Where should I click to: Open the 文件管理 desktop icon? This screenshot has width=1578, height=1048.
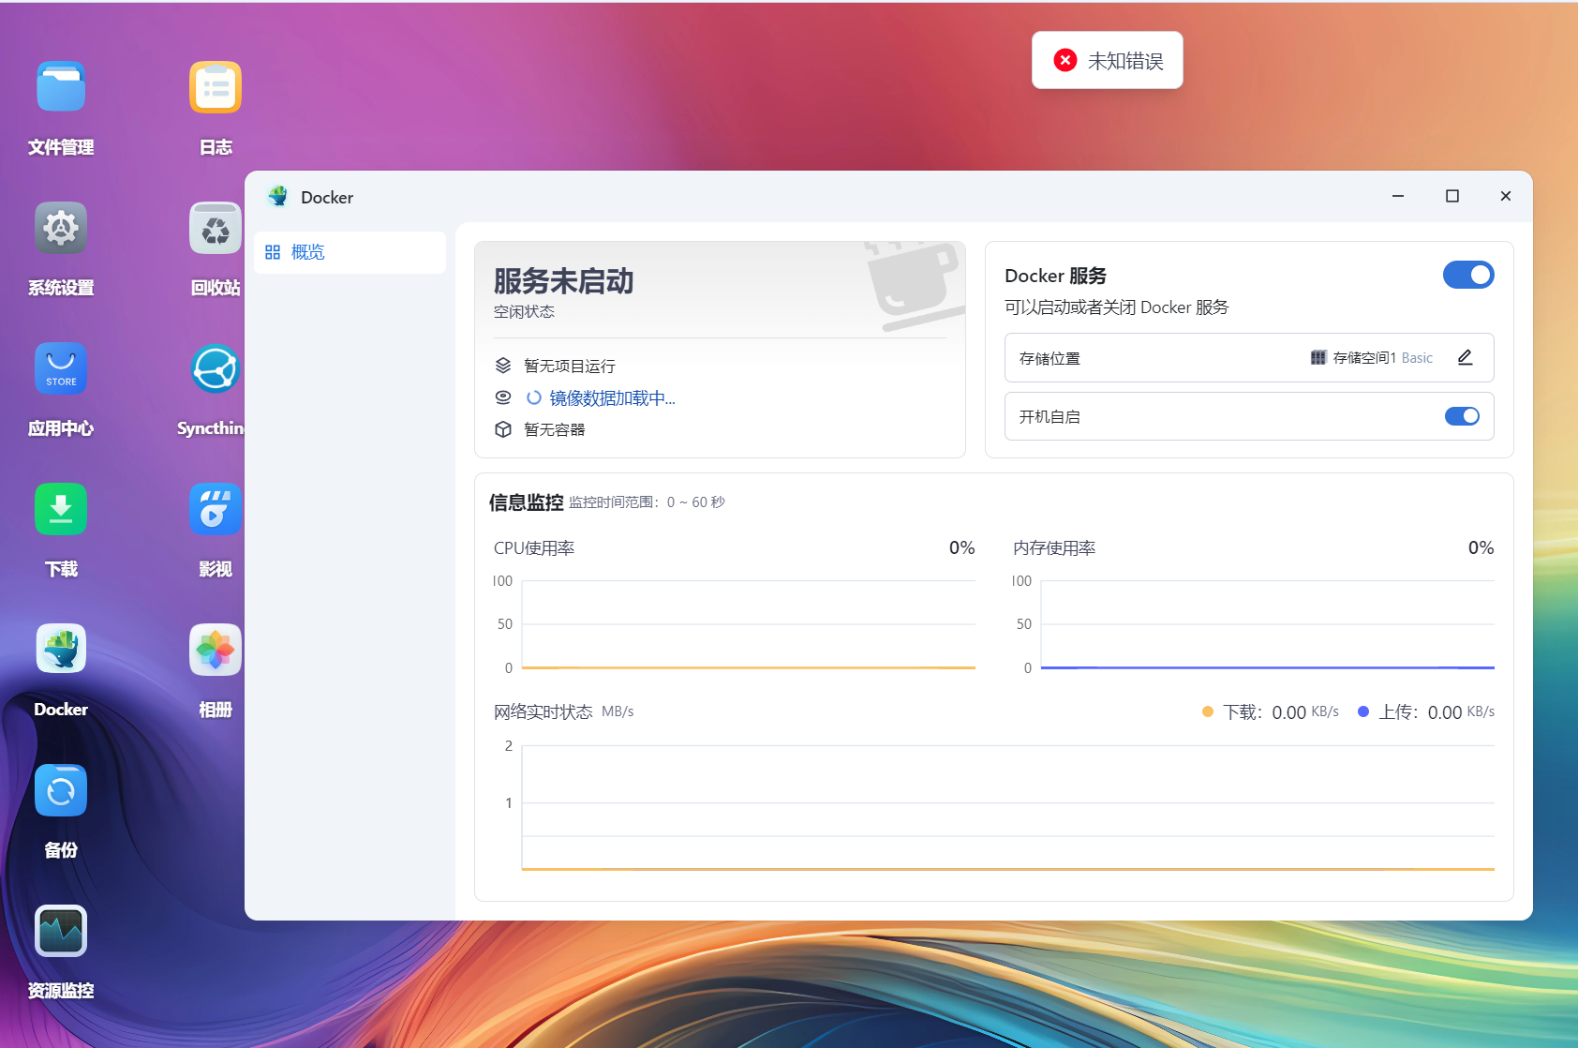tap(61, 87)
